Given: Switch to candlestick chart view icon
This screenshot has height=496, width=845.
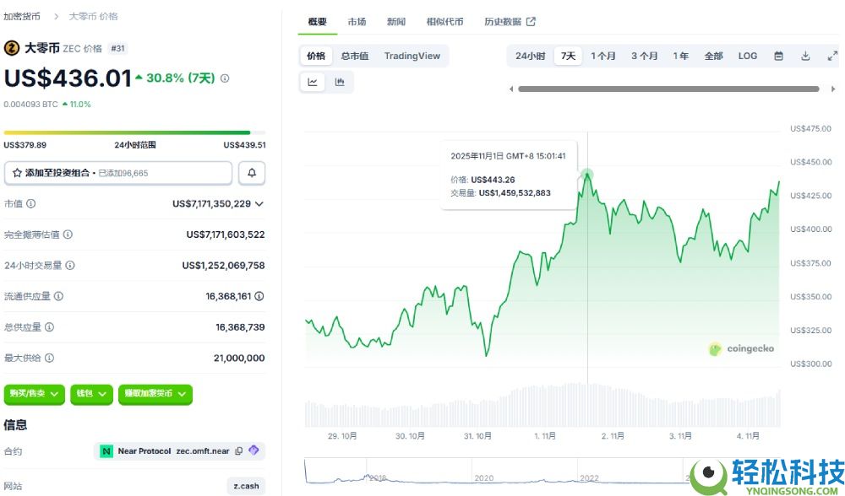Looking at the screenshot, I should coord(340,83).
